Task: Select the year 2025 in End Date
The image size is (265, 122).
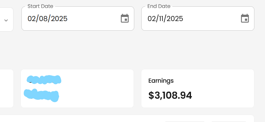Action: click(x=175, y=19)
